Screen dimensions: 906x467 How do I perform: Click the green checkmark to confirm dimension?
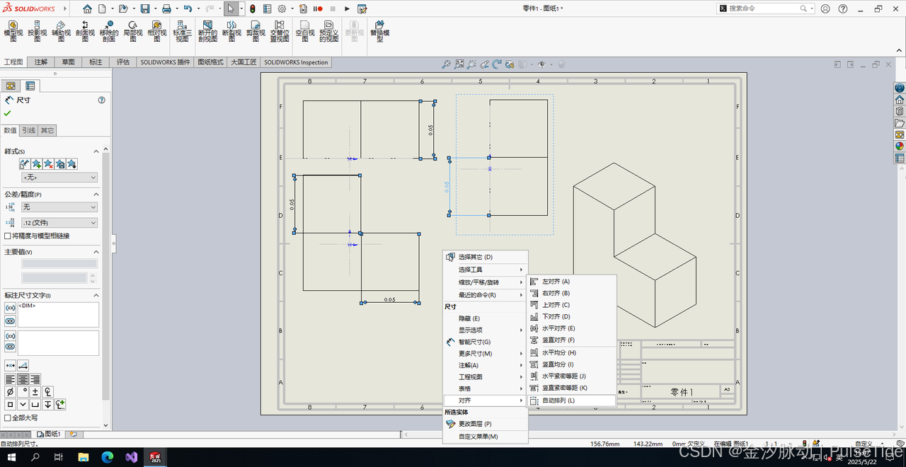point(7,113)
